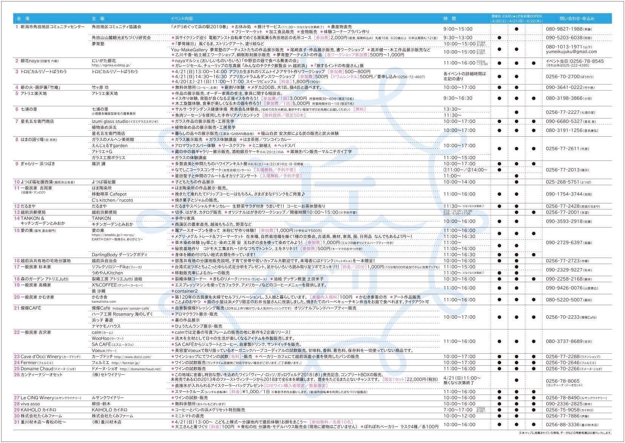Select venue 'はまの語り場'
This screenshot has width=625, height=443.
(32, 139)
